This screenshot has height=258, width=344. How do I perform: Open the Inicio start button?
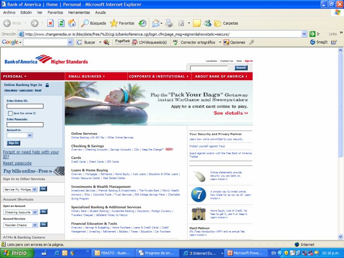click(x=17, y=253)
